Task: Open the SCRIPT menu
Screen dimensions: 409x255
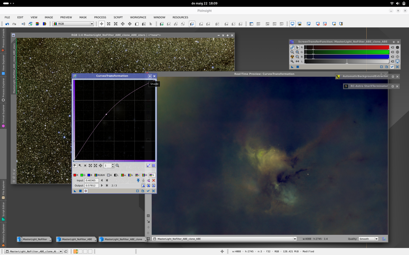Action: coord(118,17)
